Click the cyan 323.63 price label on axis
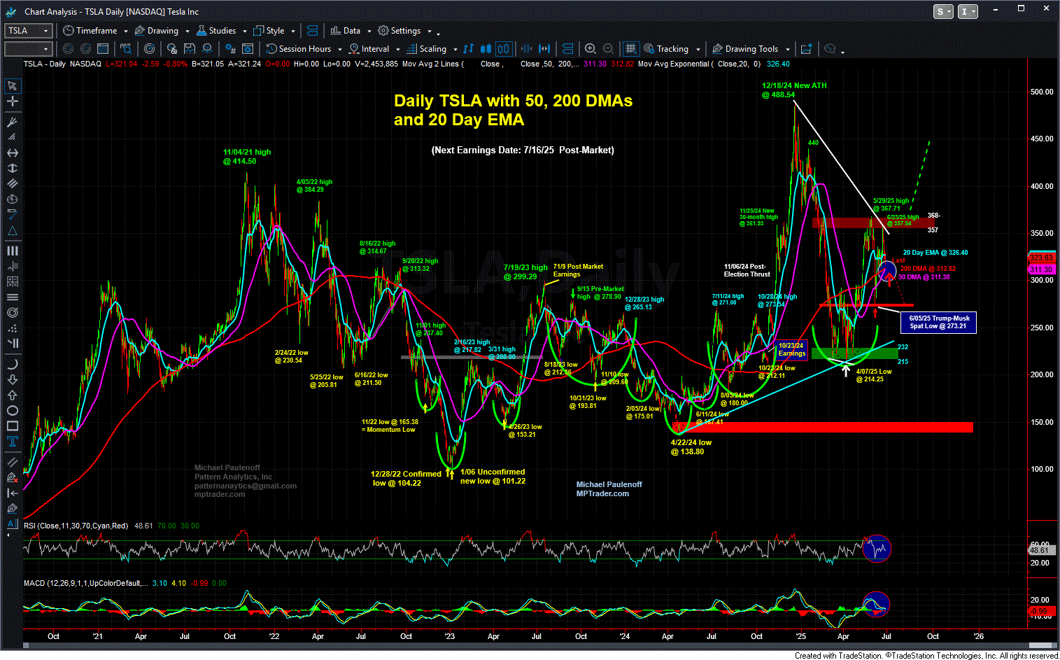Viewport: 1060px width, 660px height. point(1041,257)
